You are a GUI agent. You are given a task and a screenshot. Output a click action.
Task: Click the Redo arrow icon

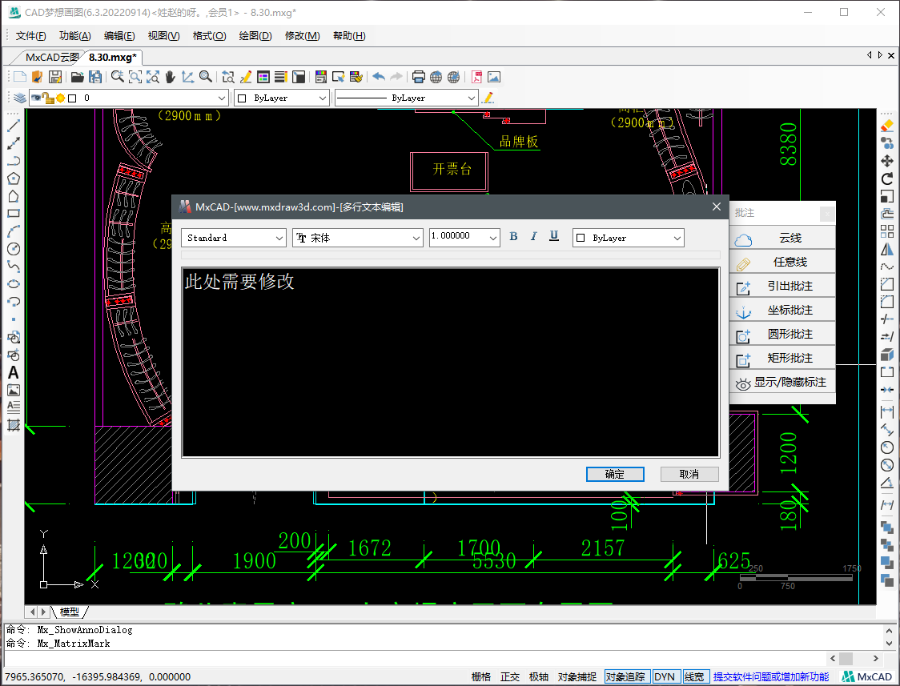click(396, 77)
